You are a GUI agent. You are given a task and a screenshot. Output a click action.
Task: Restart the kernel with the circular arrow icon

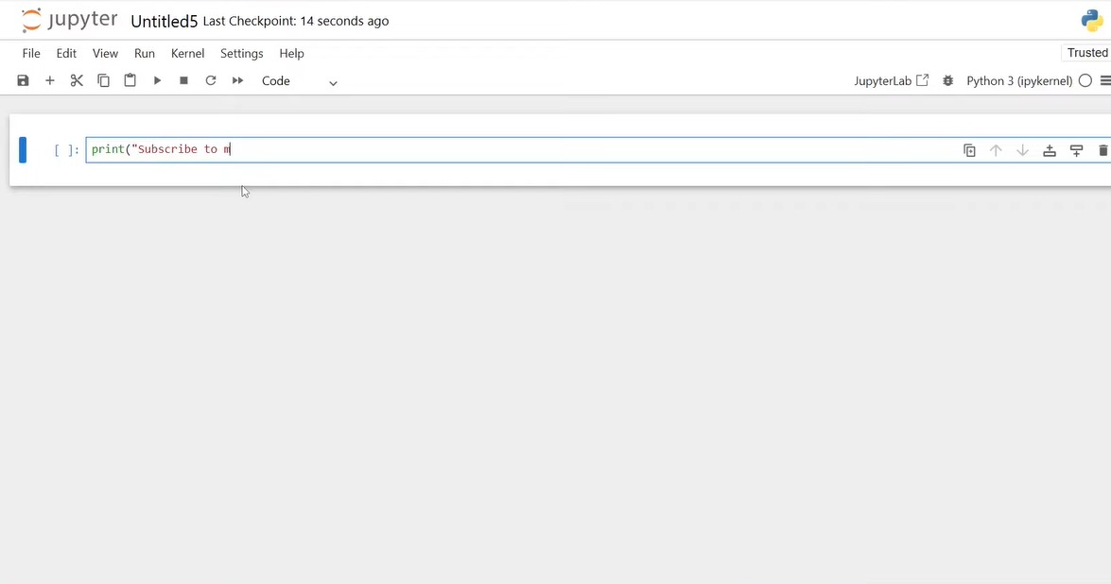[x=211, y=80]
